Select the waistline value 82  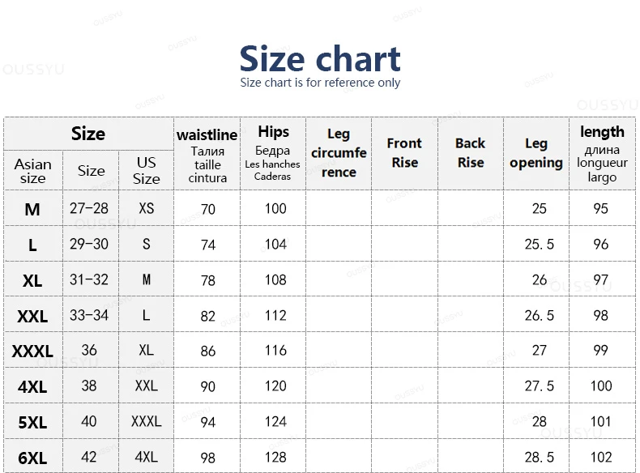[207, 316]
